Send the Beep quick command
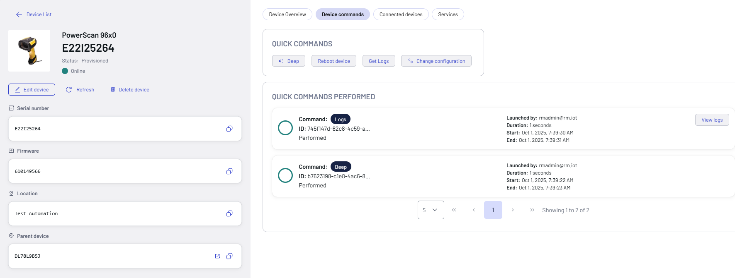The image size is (735, 278). coord(289,61)
